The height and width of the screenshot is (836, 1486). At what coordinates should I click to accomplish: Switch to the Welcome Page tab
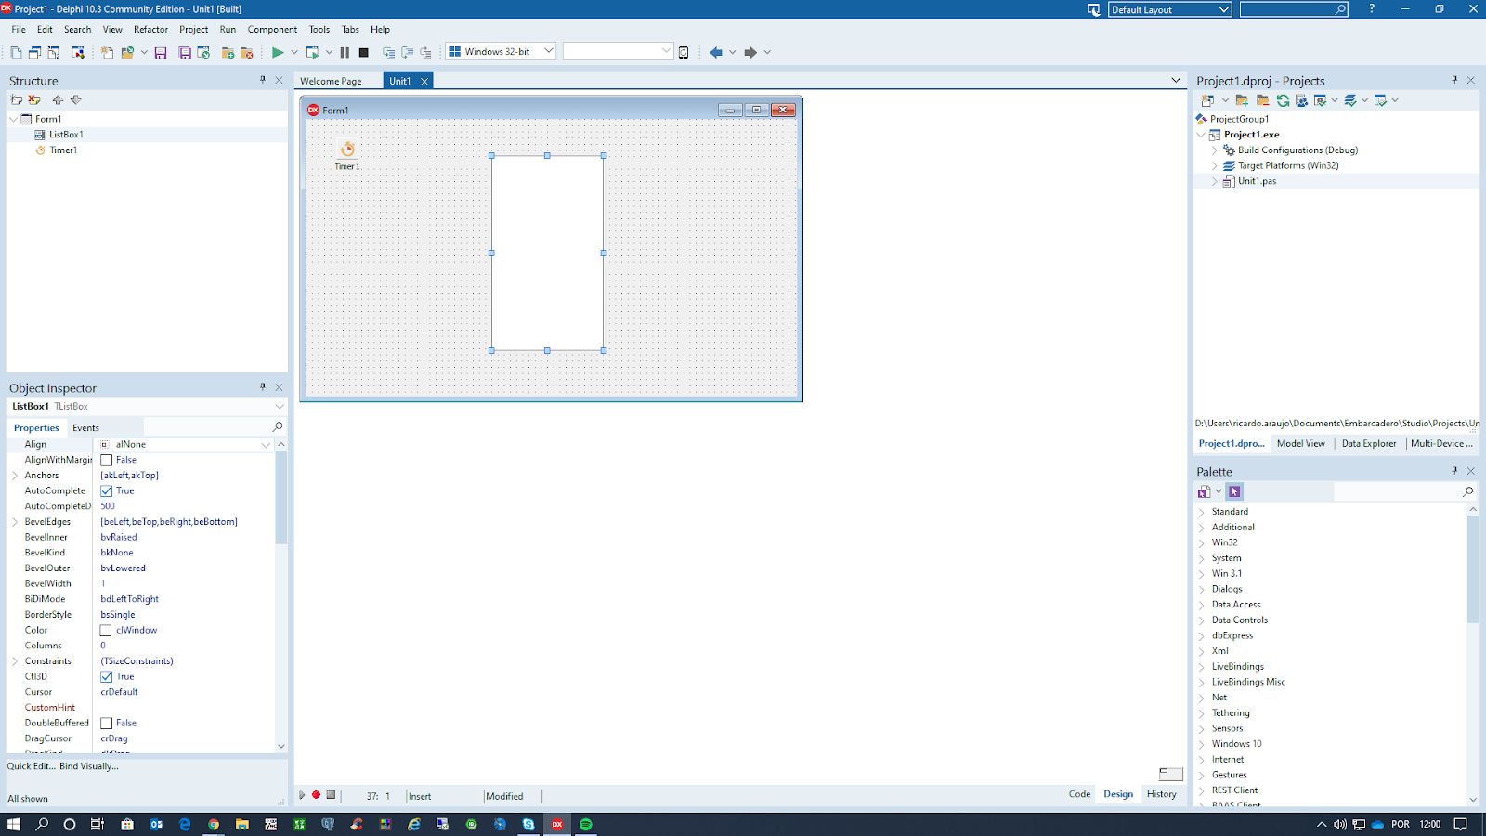click(331, 81)
